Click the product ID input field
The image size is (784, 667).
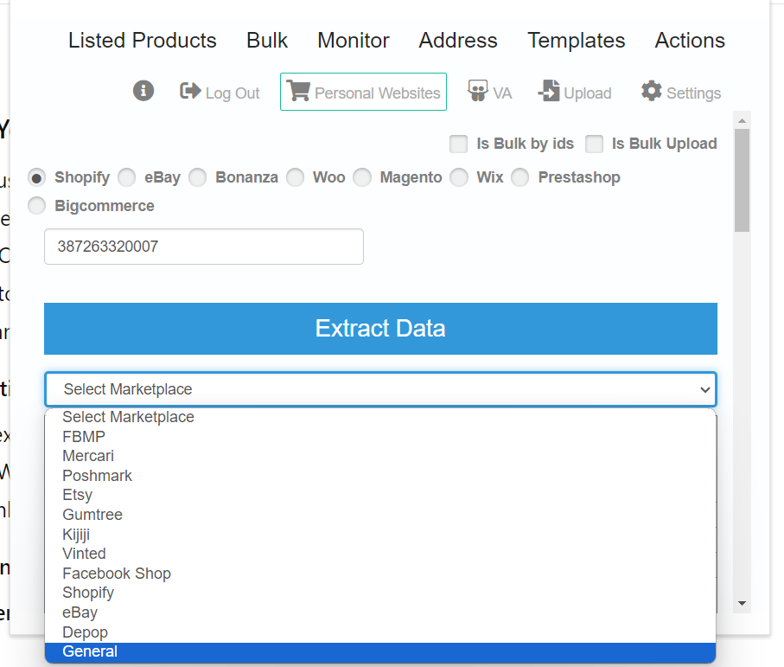(204, 247)
